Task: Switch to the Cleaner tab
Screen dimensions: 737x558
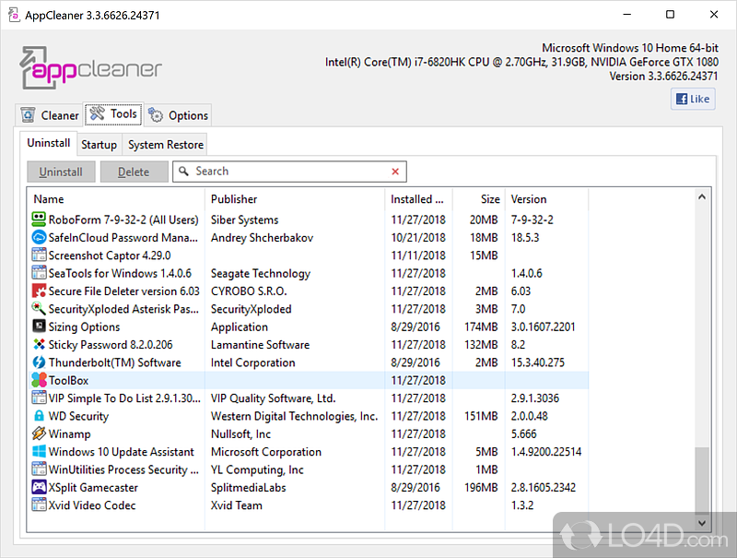Action: click(x=50, y=115)
